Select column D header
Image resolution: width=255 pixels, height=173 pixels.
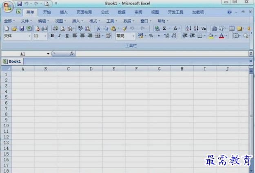point(91,69)
